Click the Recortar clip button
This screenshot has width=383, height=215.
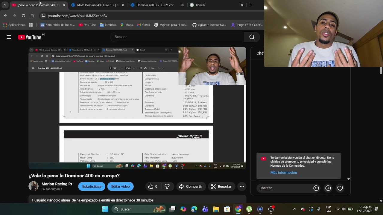pos(221,186)
